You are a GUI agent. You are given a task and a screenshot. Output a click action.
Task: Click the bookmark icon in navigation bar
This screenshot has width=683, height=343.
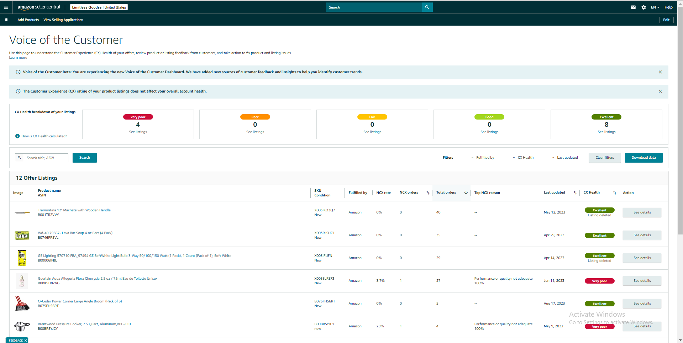tap(6, 20)
